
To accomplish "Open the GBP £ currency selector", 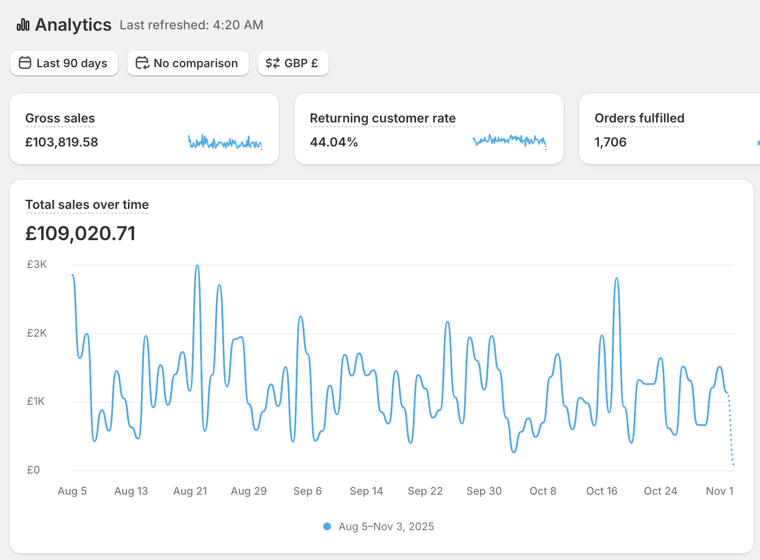I will (293, 63).
